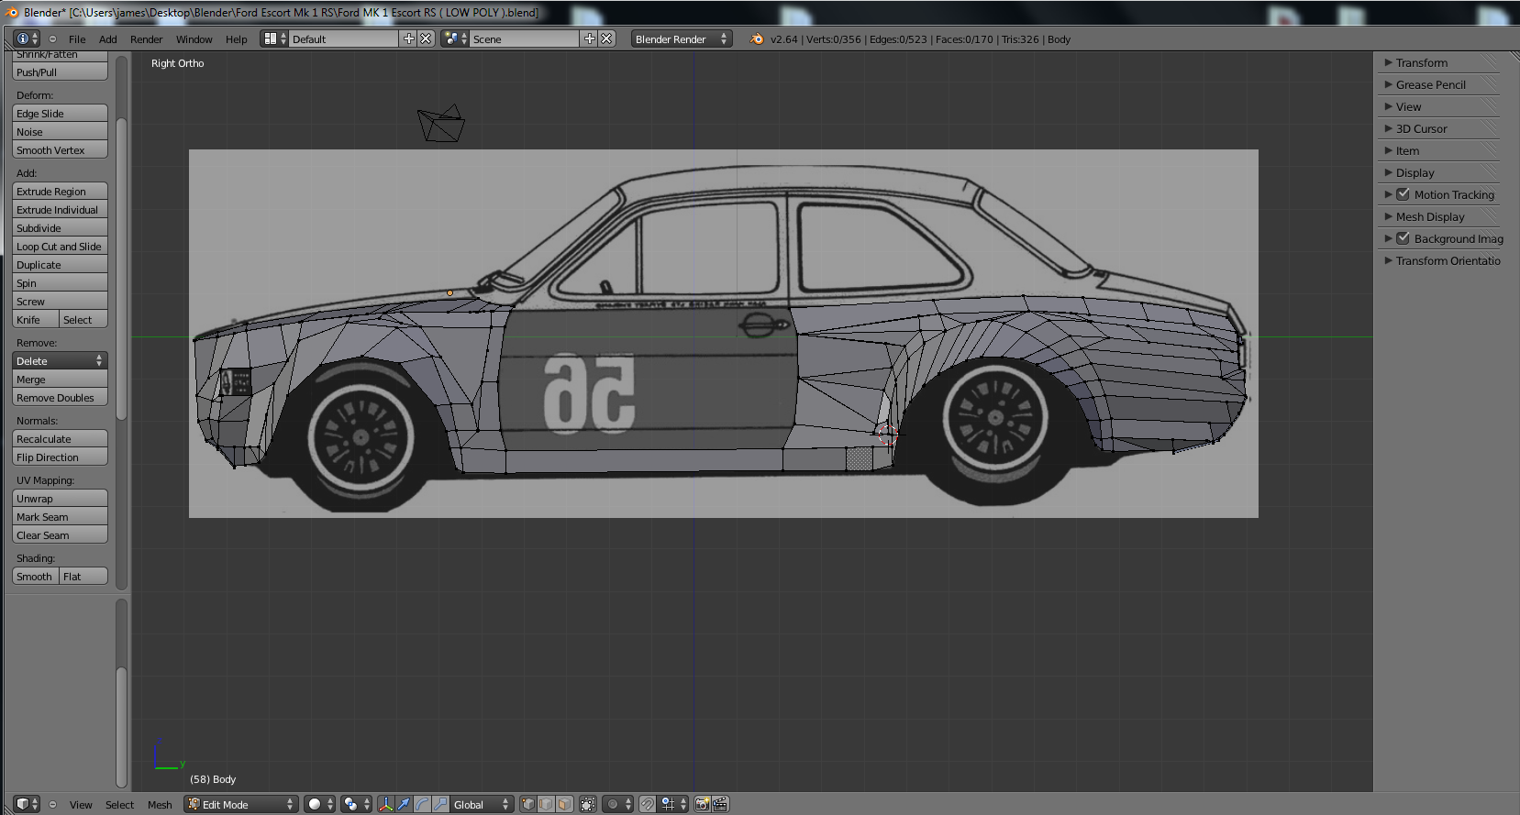1520x815 pixels.
Task: Click the Loop Cut and Slide button
Action: pyautogui.click(x=60, y=246)
